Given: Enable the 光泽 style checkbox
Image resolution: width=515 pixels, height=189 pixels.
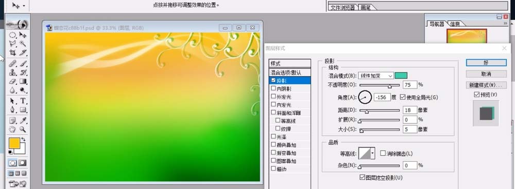Looking at the screenshot, I should (x=273, y=136).
